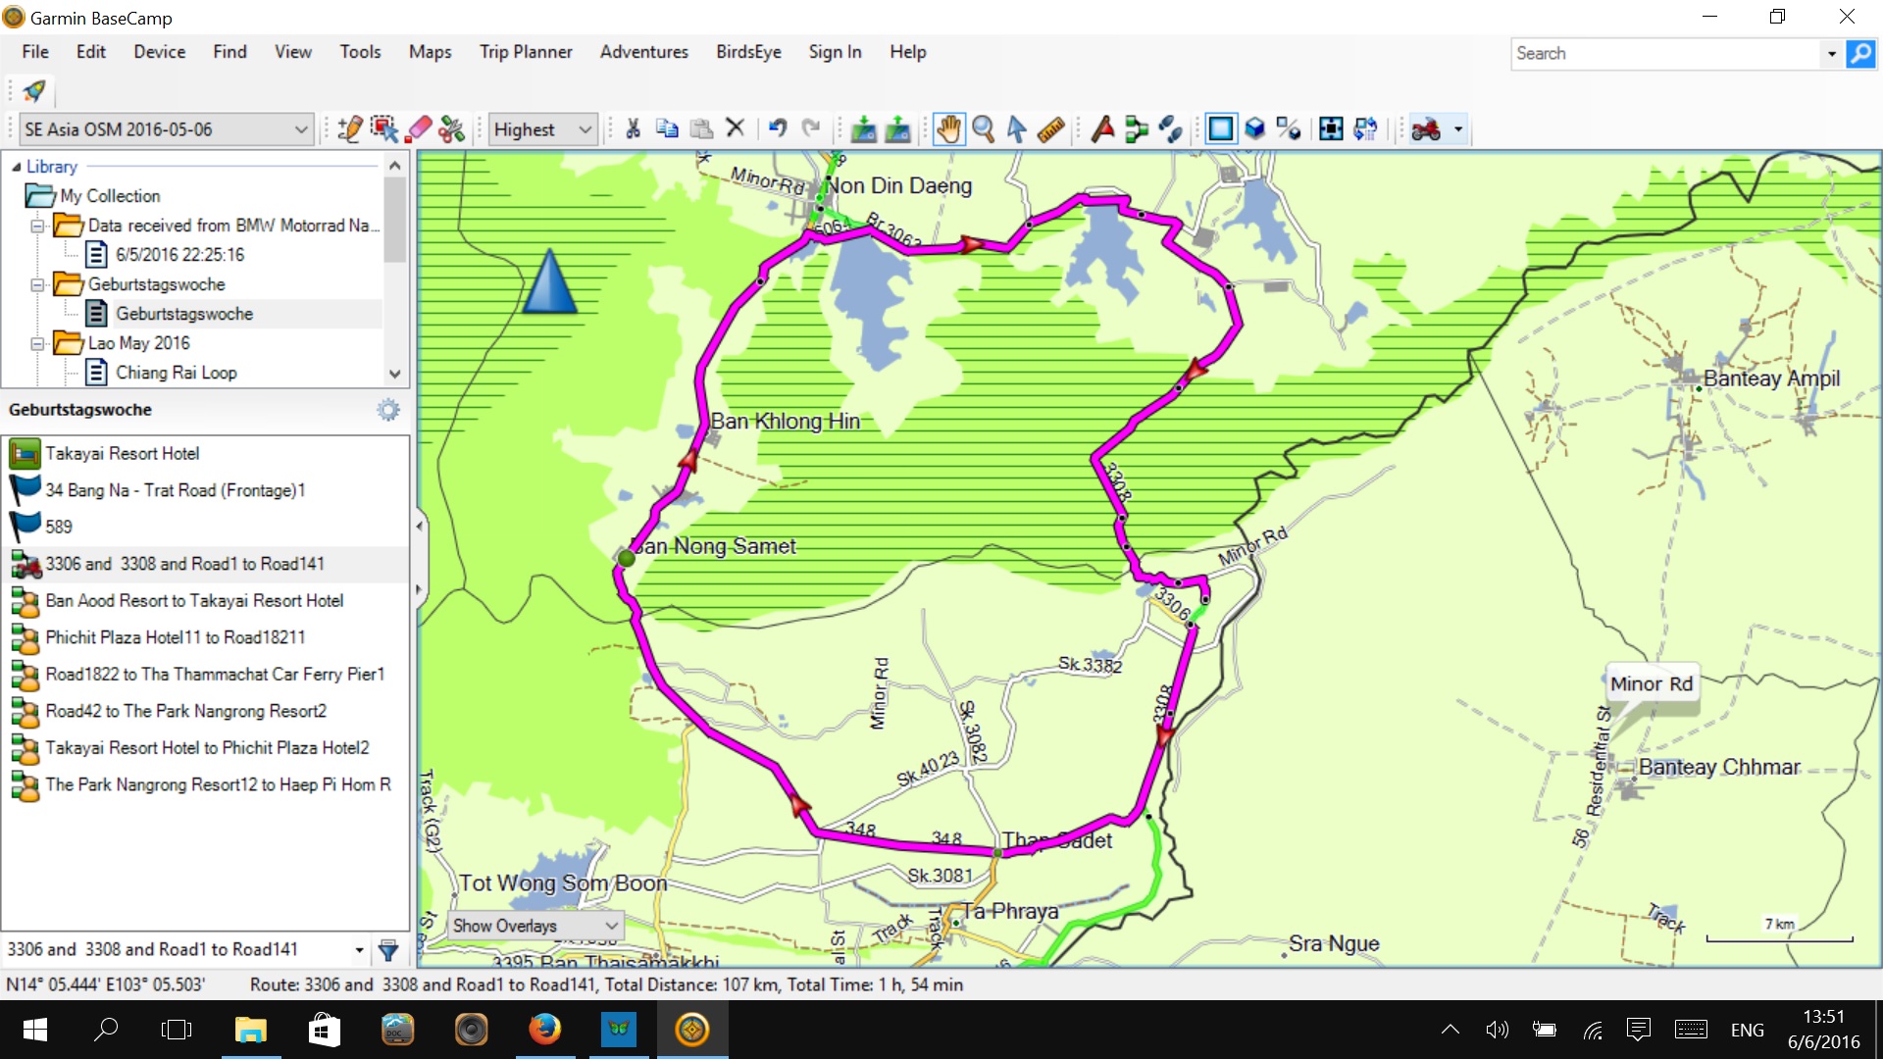Collapse the Lao May 2016 folder
The image size is (1883, 1059).
pos(37,343)
